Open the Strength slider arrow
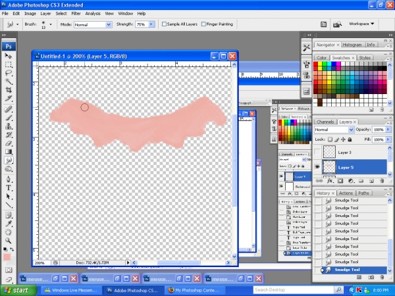Screen dimensions: 395x296 pyautogui.click(x=151, y=24)
